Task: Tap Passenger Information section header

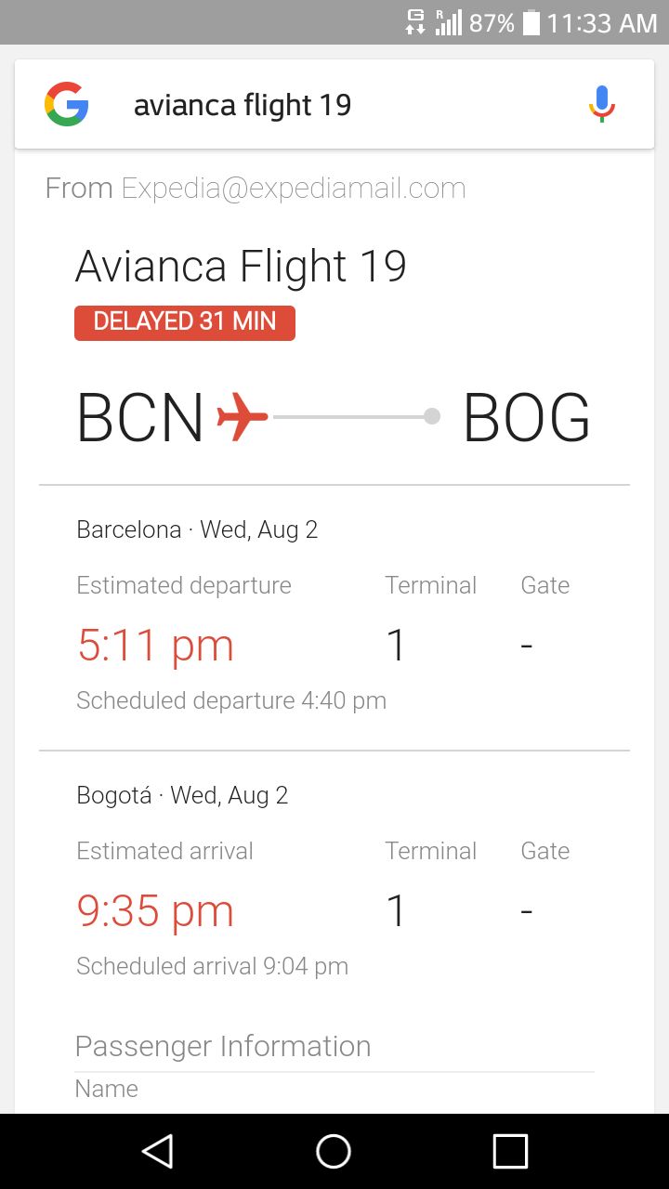Action: [x=223, y=1046]
